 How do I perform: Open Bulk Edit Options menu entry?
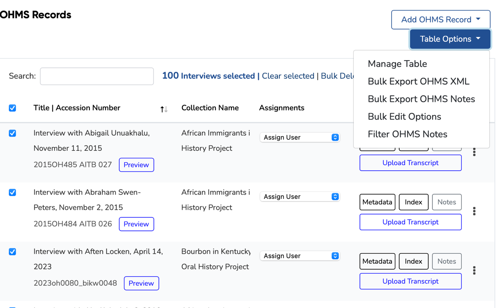coord(404,117)
